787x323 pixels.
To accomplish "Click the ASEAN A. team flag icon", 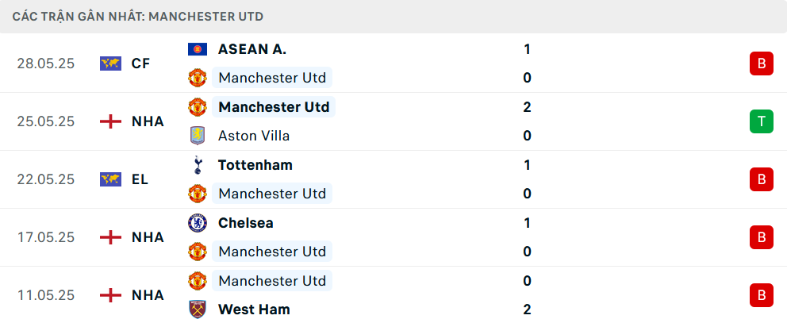I will 198,49.
